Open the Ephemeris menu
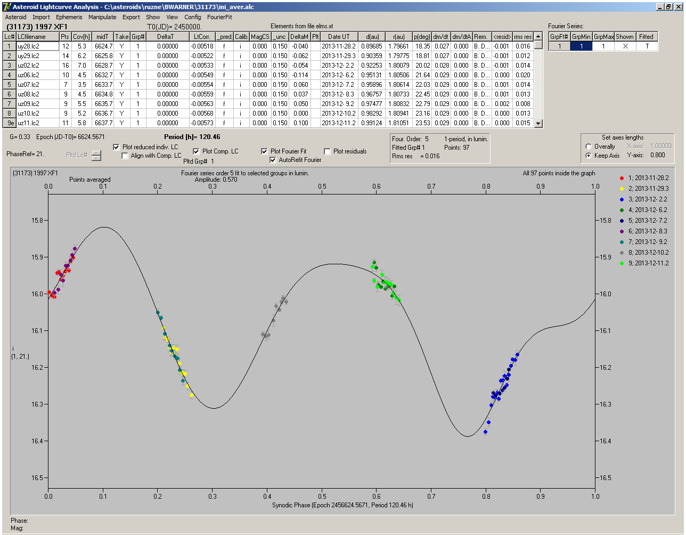 (x=69, y=17)
